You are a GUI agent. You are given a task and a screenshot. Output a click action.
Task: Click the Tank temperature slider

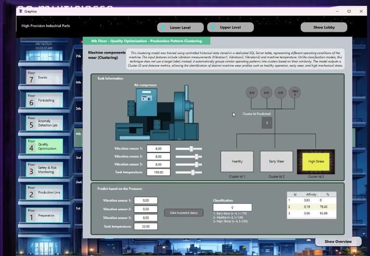point(188,172)
